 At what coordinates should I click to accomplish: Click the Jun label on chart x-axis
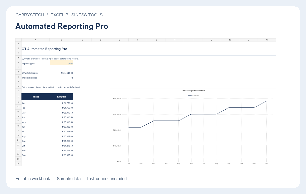click(x=191, y=163)
